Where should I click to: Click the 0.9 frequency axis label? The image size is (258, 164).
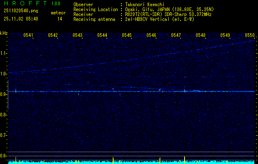point(4,94)
